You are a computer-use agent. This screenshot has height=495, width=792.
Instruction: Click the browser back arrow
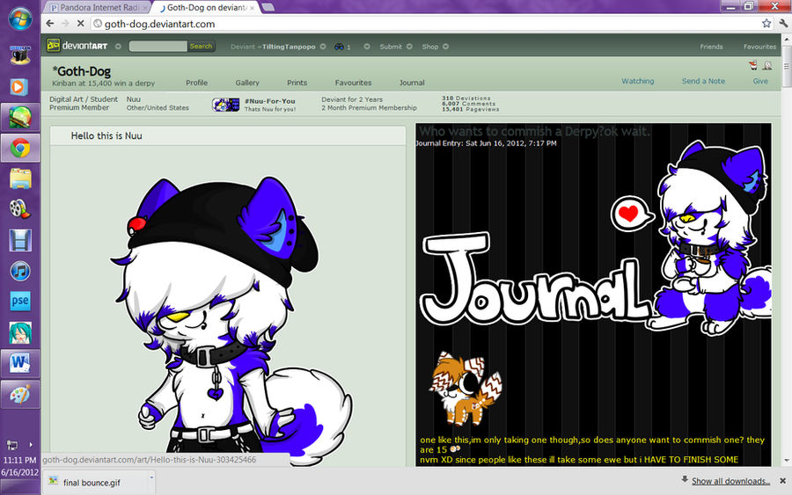(x=49, y=23)
